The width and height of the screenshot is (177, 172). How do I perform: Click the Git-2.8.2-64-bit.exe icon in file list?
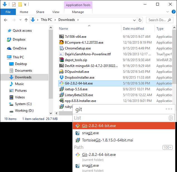point(62,83)
